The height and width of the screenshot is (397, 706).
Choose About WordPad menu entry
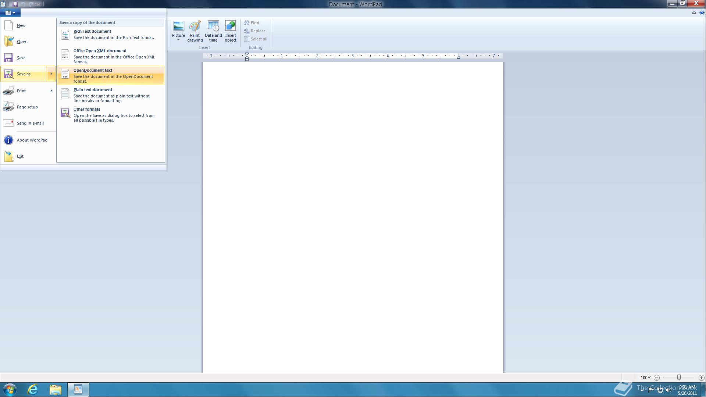point(28,140)
